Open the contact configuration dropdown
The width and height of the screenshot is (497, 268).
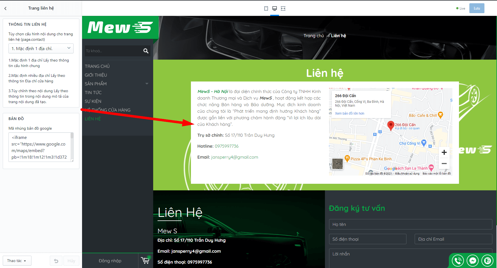pos(41,48)
